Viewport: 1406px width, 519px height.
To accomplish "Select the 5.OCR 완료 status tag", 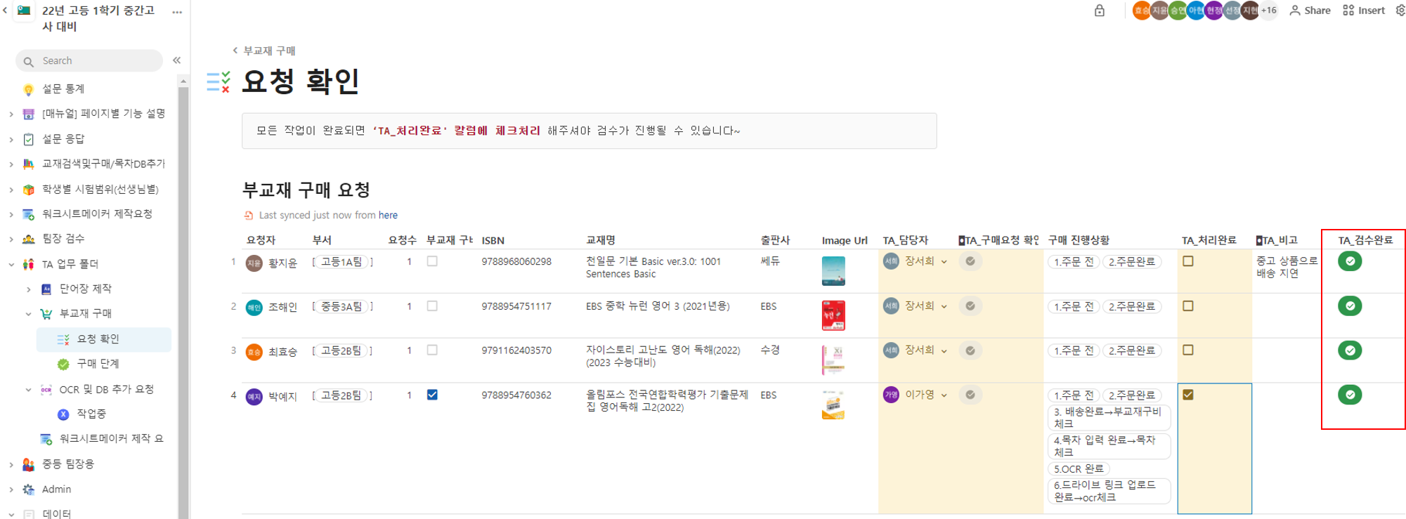I will tap(1079, 469).
